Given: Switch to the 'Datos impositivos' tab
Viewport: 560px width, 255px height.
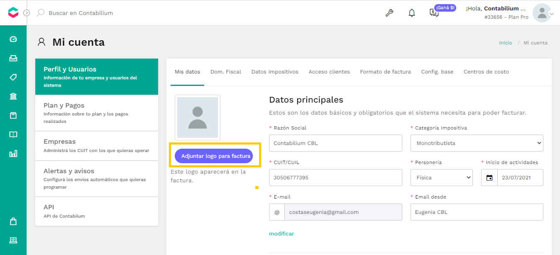Looking at the screenshot, I should (275, 72).
